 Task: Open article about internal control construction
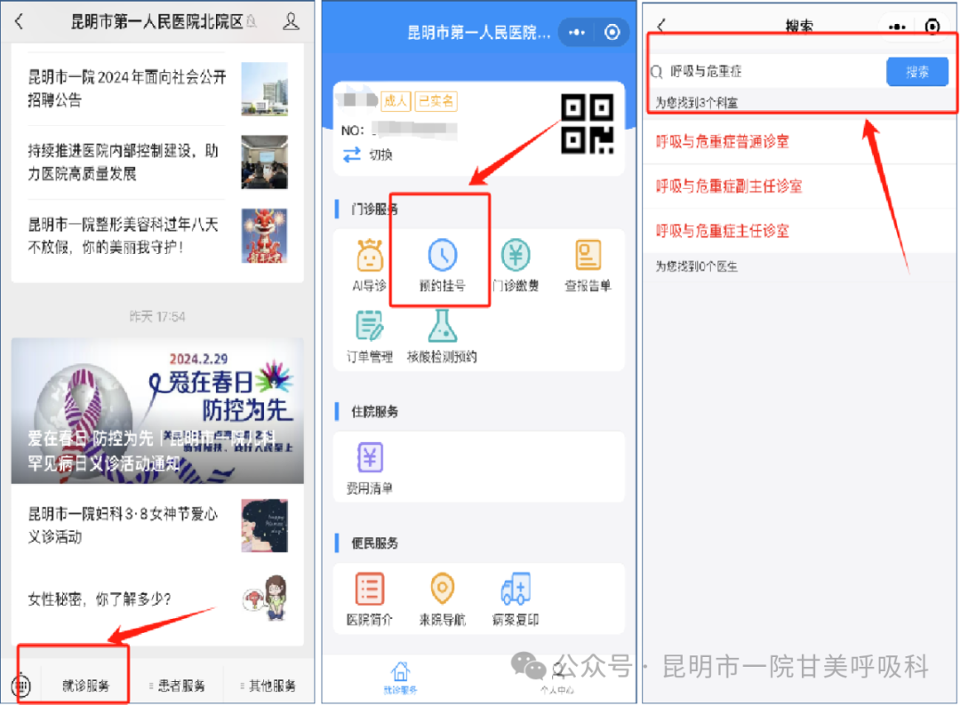(x=123, y=162)
